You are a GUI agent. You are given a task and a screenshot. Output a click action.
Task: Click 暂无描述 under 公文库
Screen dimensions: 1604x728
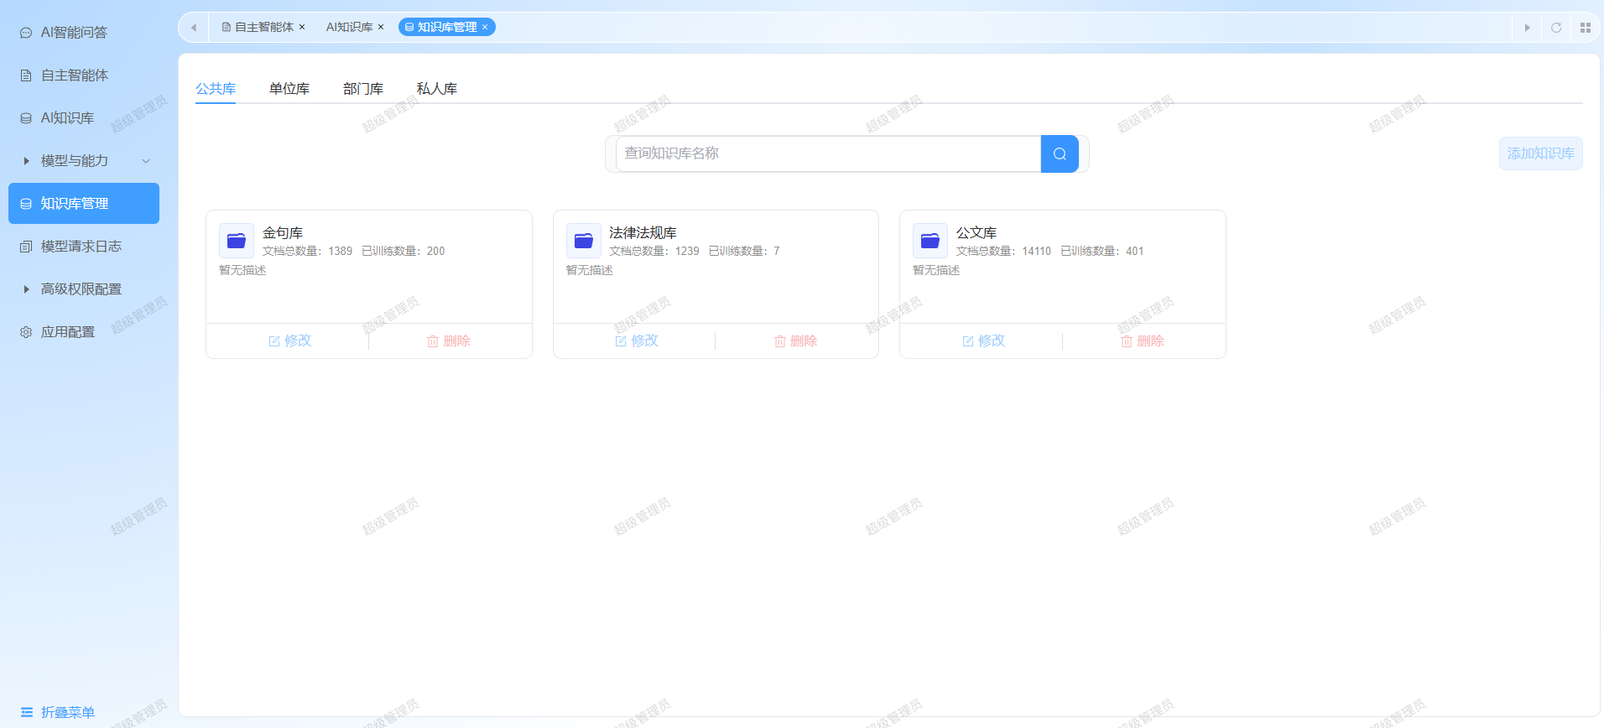click(x=936, y=270)
